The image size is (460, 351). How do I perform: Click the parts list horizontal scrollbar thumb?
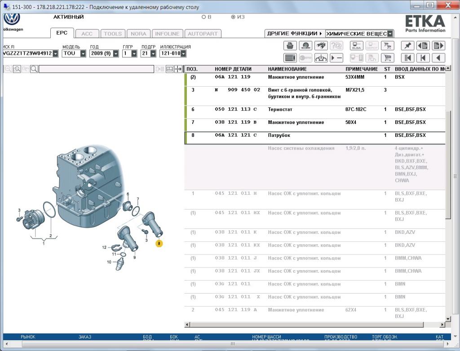coord(306,325)
